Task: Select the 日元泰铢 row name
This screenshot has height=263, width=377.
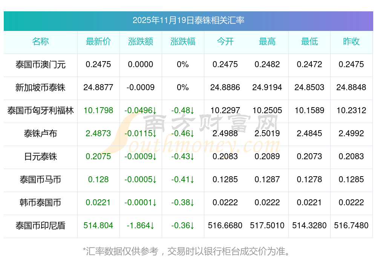Action: (x=40, y=157)
